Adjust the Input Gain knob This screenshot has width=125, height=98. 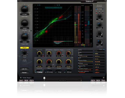coord(24,9)
